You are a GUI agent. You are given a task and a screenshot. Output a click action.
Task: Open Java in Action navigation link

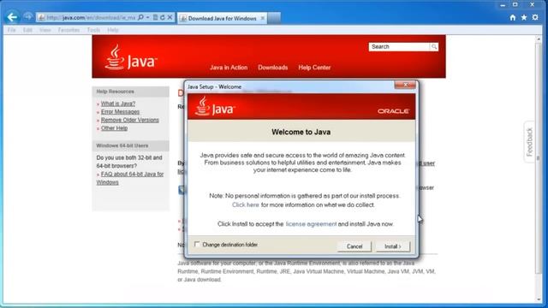[x=229, y=68]
